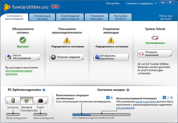Click the Economy configuration slider bar
This screenshot has width=178, height=123.
coord(13,114)
